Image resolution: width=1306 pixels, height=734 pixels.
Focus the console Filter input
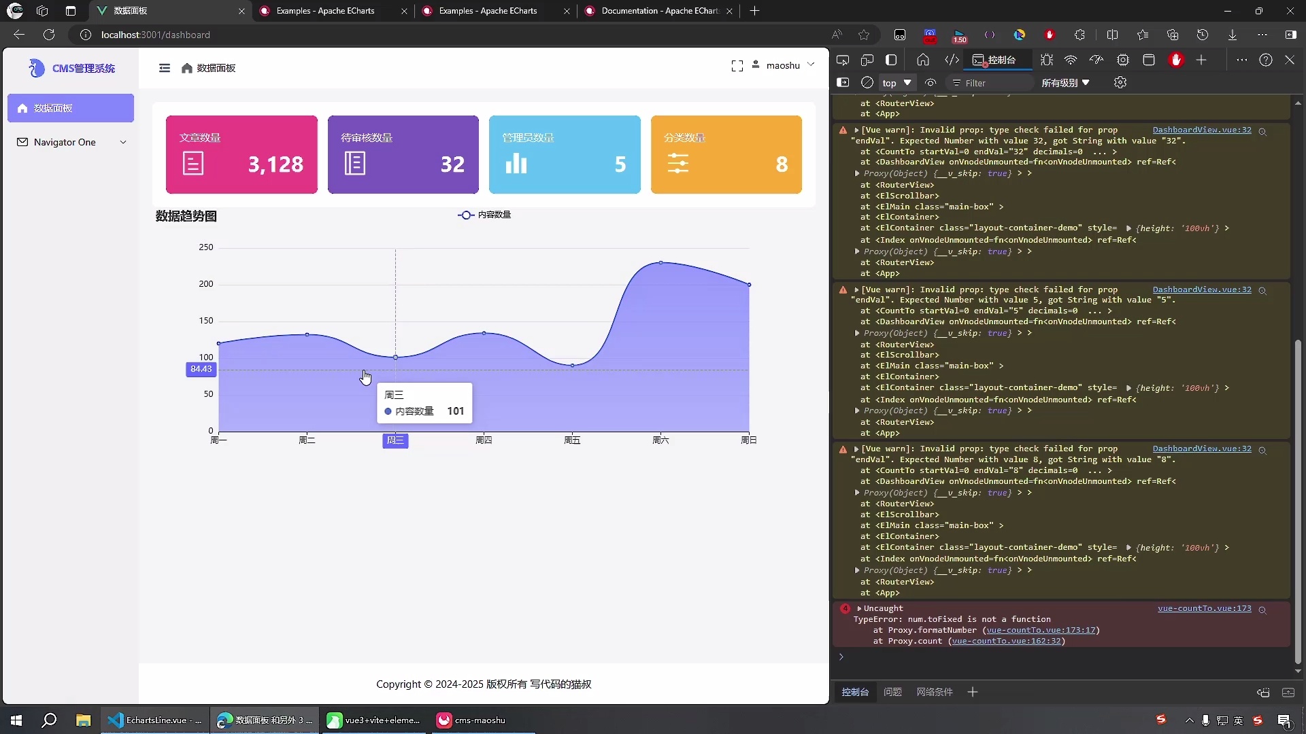pyautogui.click(x=990, y=83)
